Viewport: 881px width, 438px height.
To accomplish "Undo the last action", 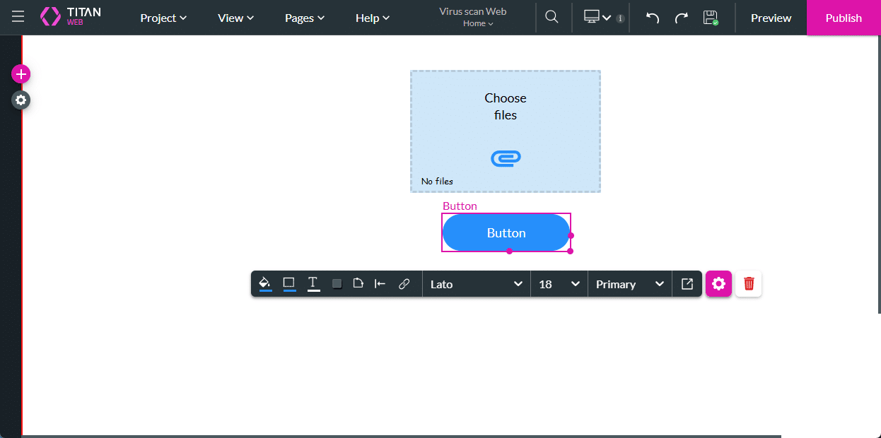I will pyautogui.click(x=651, y=17).
